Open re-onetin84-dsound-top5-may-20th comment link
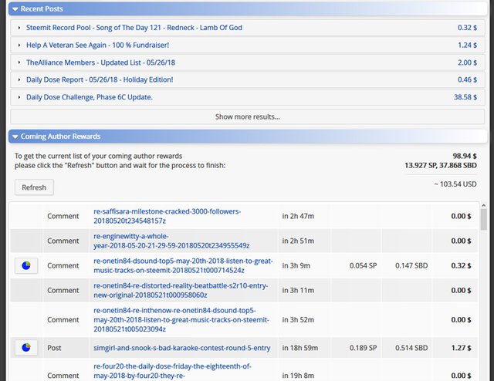Image resolution: width=494 pixels, height=381 pixels. [183, 266]
